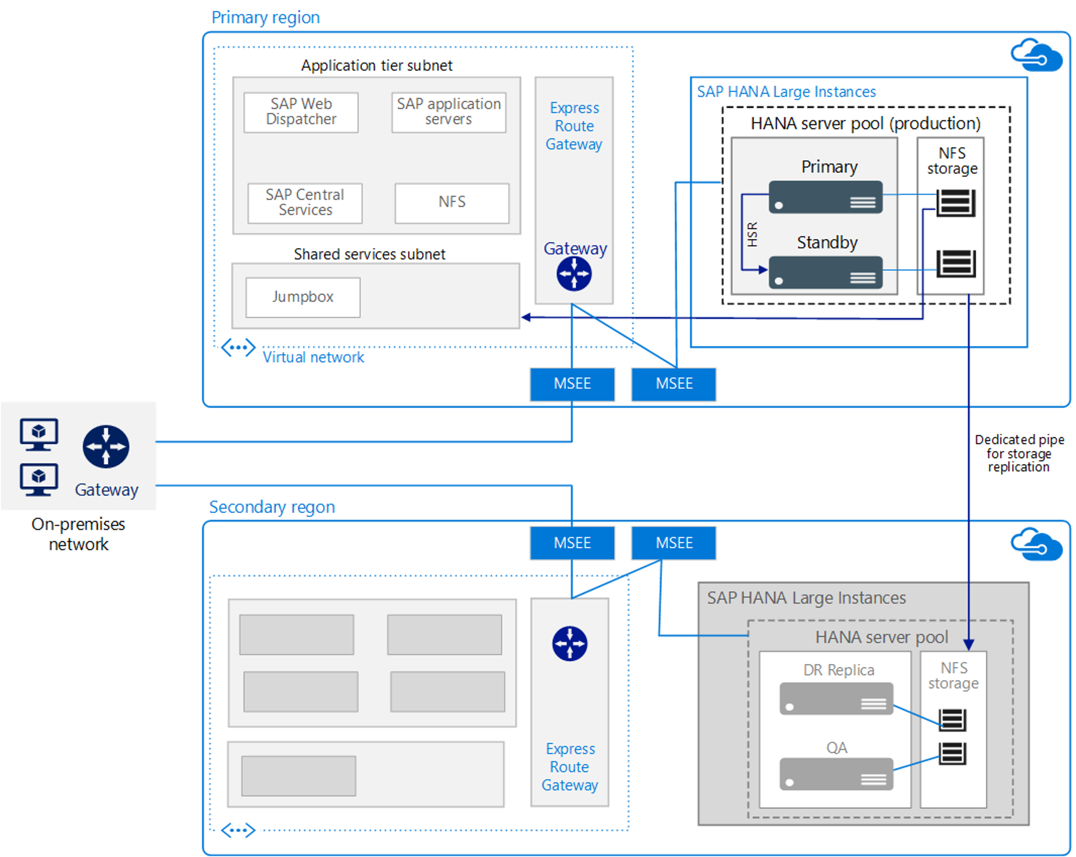This screenshot has width=1076, height=857.
Task: Select the on-premises Gateway router icon
Action: [x=106, y=446]
